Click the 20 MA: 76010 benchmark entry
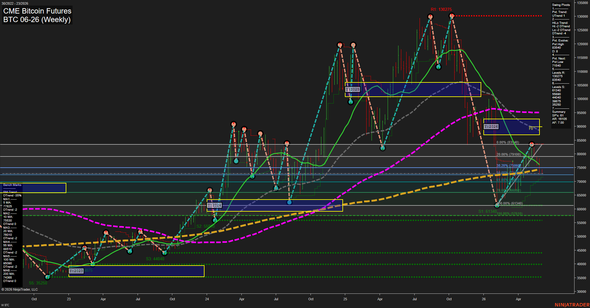 click(8, 233)
